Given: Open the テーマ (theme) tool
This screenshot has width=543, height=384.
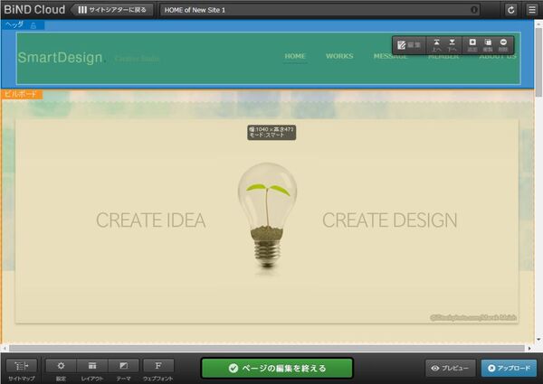Looking at the screenshot, I should tap(122, 368).
